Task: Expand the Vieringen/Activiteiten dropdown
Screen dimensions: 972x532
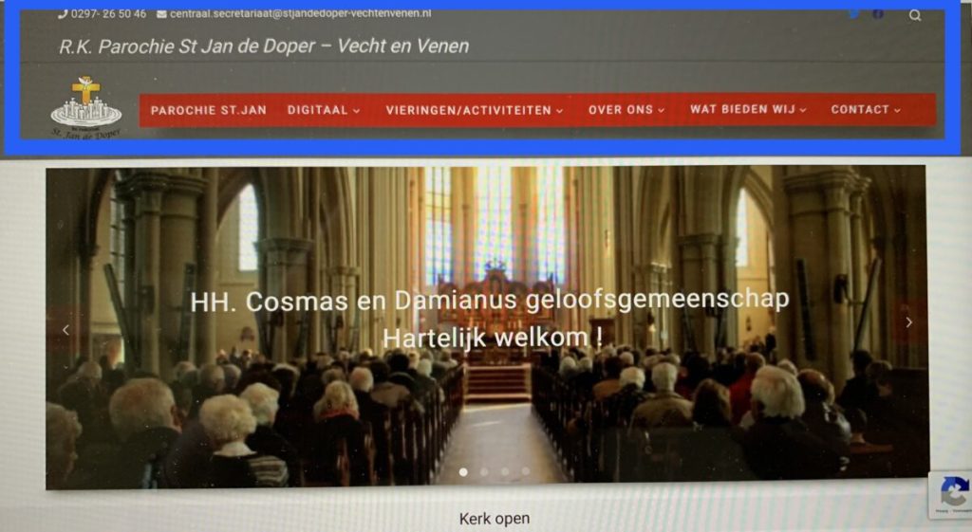Action: point(475,110)
